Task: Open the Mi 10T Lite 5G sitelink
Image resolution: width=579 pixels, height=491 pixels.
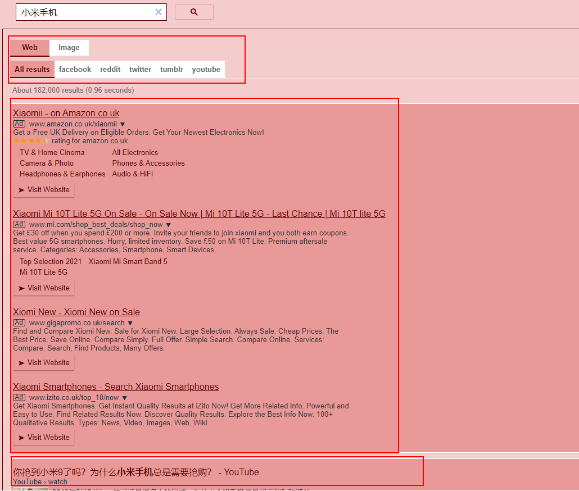Action: tap(44, 272)
